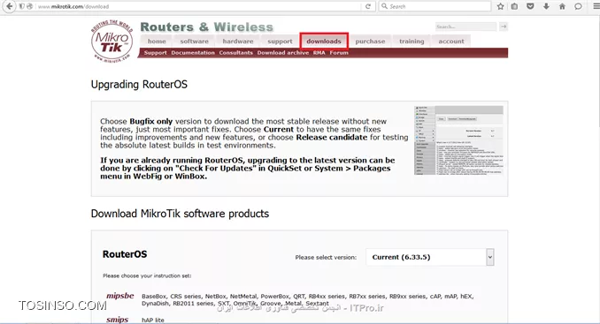The image size is (600, 324).
Task: Open the chat bubble icon in toolbar
Action: tap(578, 6)
